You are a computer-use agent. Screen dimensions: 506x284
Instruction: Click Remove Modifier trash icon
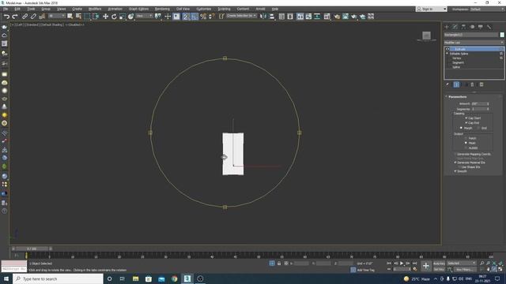point(472,84)
